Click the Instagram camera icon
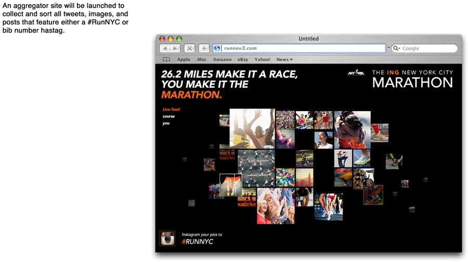The height and width of the screenshot is (262, 468). (x=167, y=238)
